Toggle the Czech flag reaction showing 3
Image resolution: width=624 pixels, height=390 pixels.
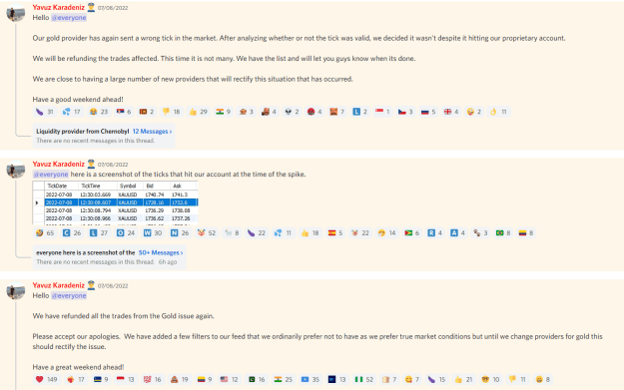coord(405,112)
